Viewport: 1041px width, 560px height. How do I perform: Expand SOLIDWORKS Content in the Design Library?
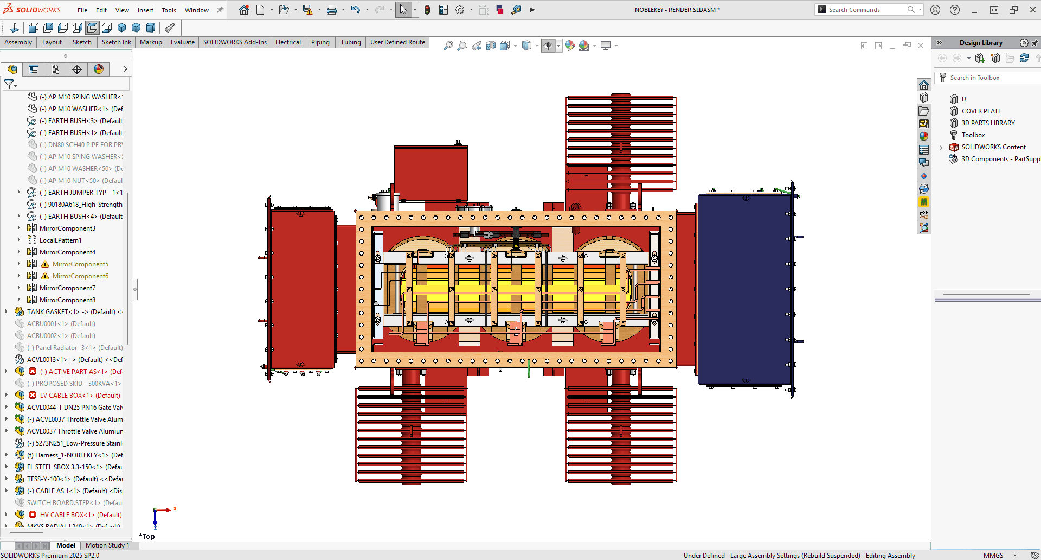pyautogui.click(x=940, y=147)
